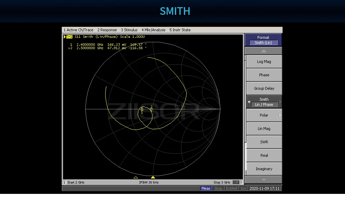345x198 pixels.
Task: Choose the Log Mag format button
Action: click(x=264, y=62)
